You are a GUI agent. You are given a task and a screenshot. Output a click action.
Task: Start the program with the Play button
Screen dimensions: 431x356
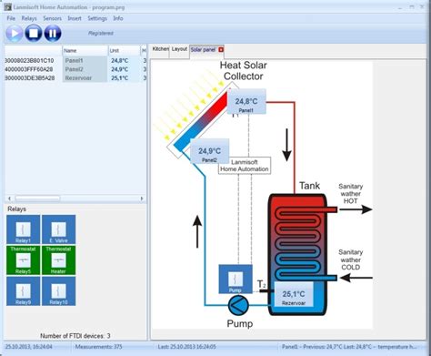[x=14, y=33]
